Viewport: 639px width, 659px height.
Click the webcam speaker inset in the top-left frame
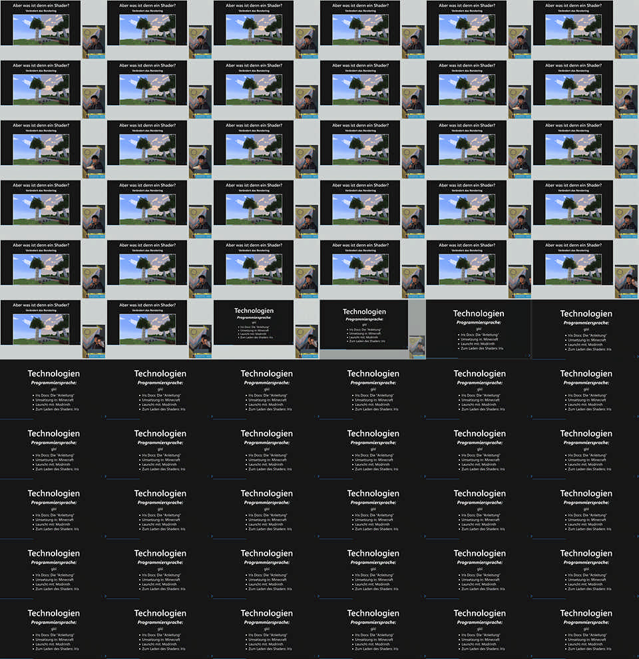[x=93, y=42]
